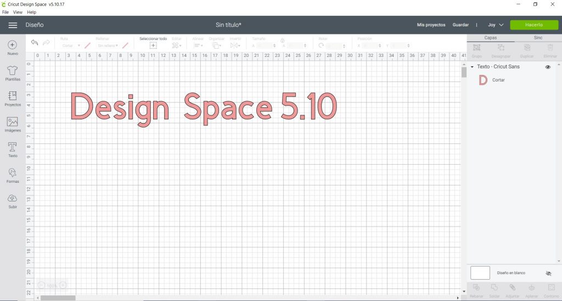Viewport: 562px width, 301px height.
Task: Toggle Diseño en blanco visibility eye
Action: [548, 273]
